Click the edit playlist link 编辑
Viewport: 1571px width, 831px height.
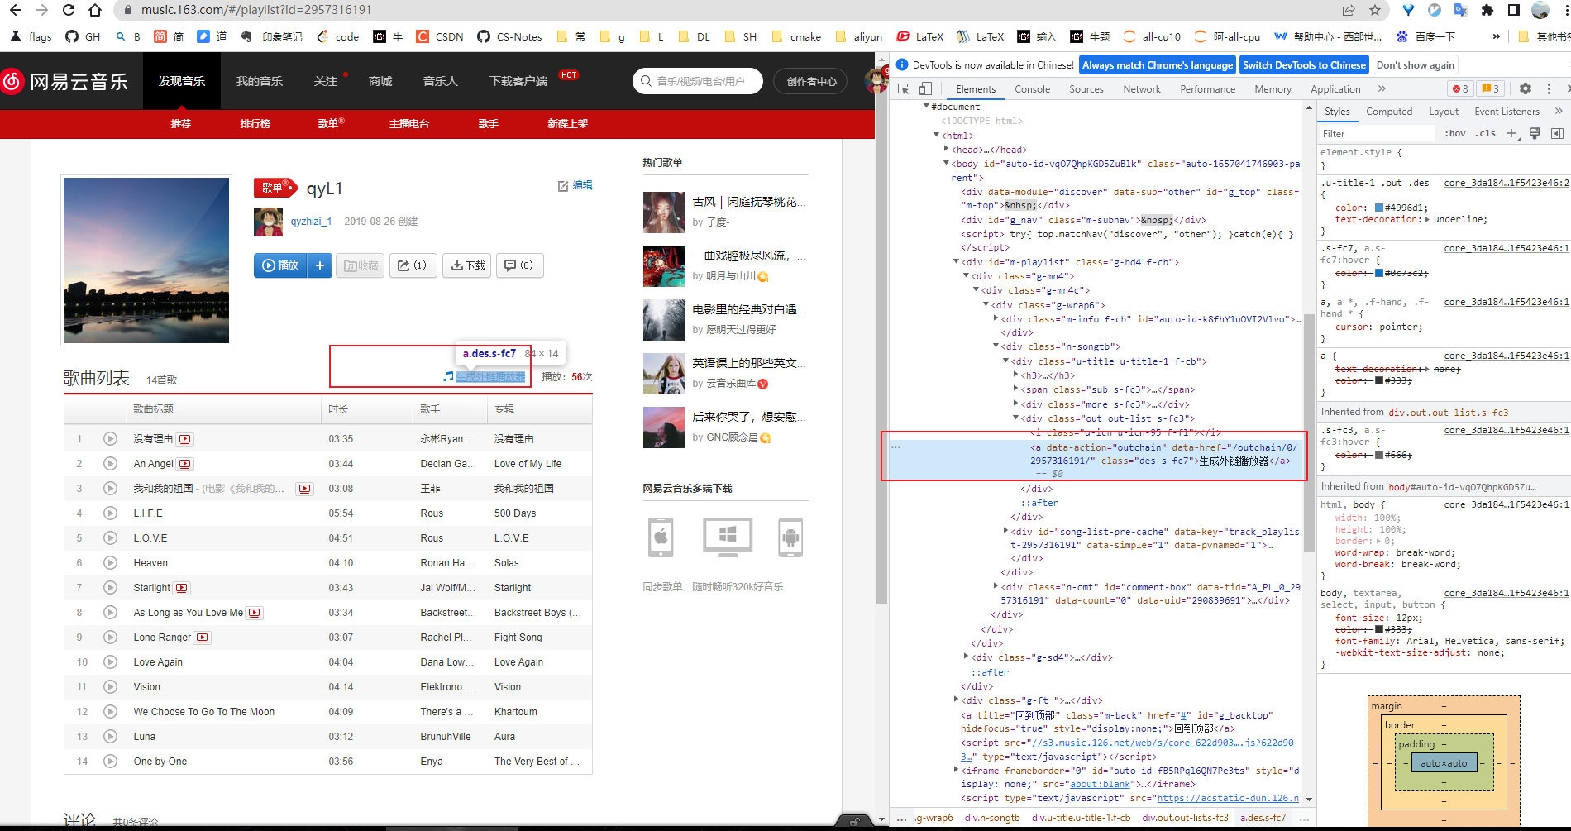click(575, 185)
